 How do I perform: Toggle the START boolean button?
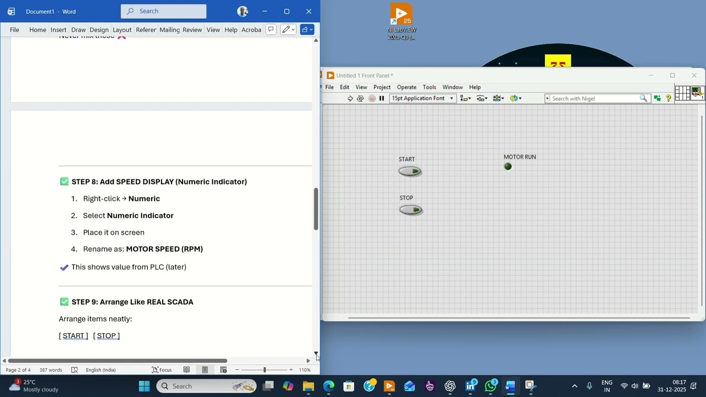coord(410,171)
